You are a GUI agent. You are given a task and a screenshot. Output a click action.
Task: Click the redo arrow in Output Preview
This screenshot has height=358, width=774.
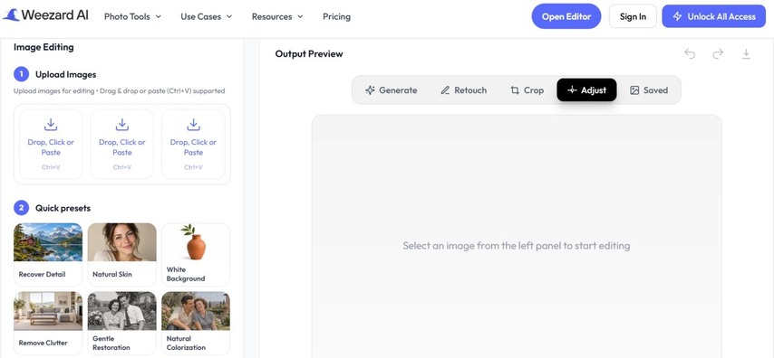tap(718, 53)
